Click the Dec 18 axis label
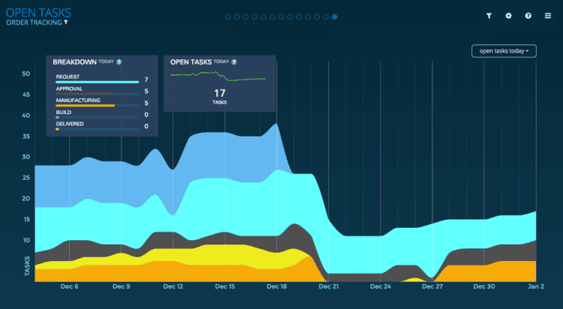This screenshot has height=309, width=563. click(277, 286)
